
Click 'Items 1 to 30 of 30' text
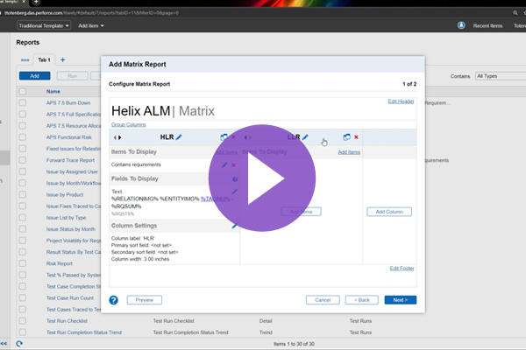(x=294, y=344)
